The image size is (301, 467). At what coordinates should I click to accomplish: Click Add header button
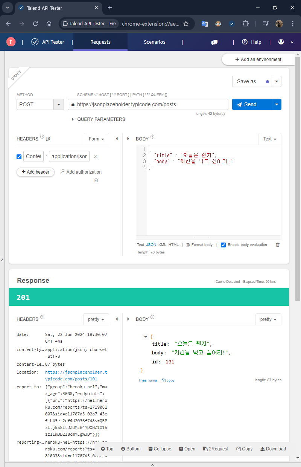(36, 172)
